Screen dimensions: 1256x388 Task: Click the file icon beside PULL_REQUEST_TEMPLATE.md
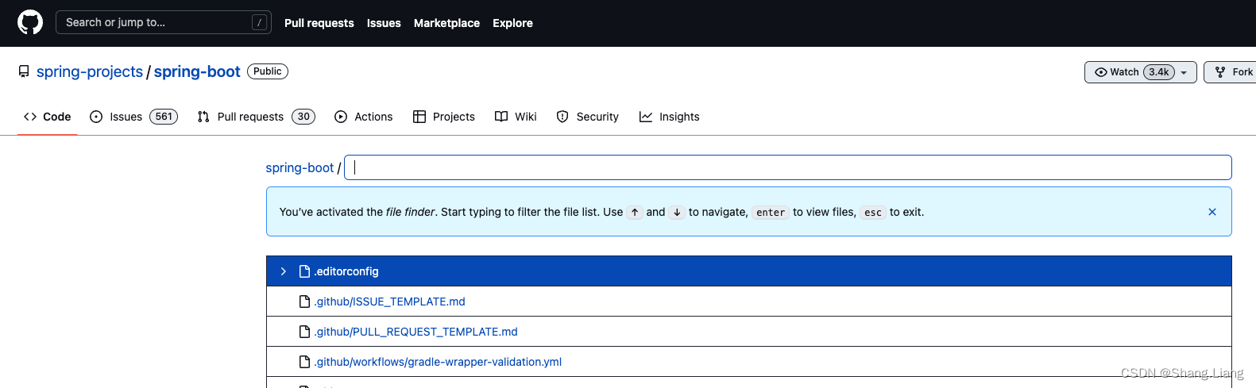[x=304, y=332]
